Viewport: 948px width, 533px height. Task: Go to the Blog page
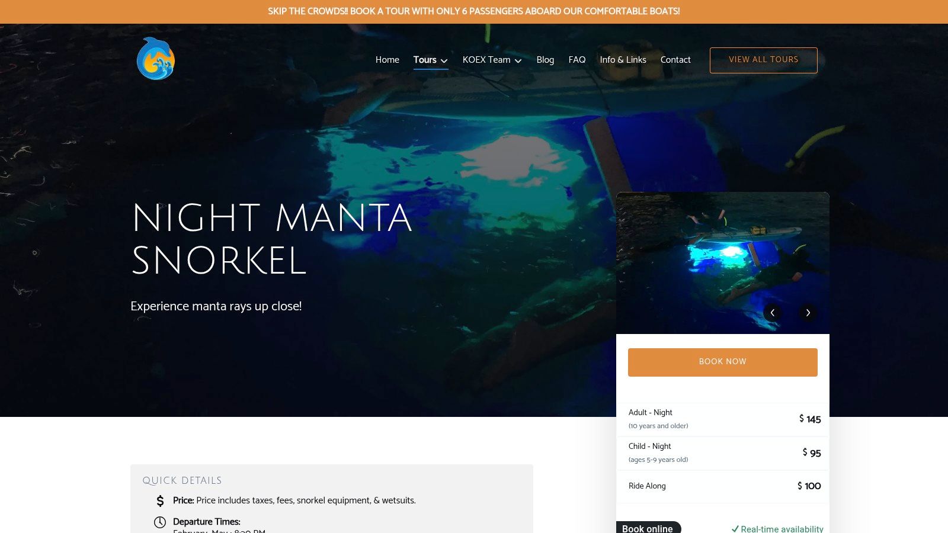pos(545,60)
